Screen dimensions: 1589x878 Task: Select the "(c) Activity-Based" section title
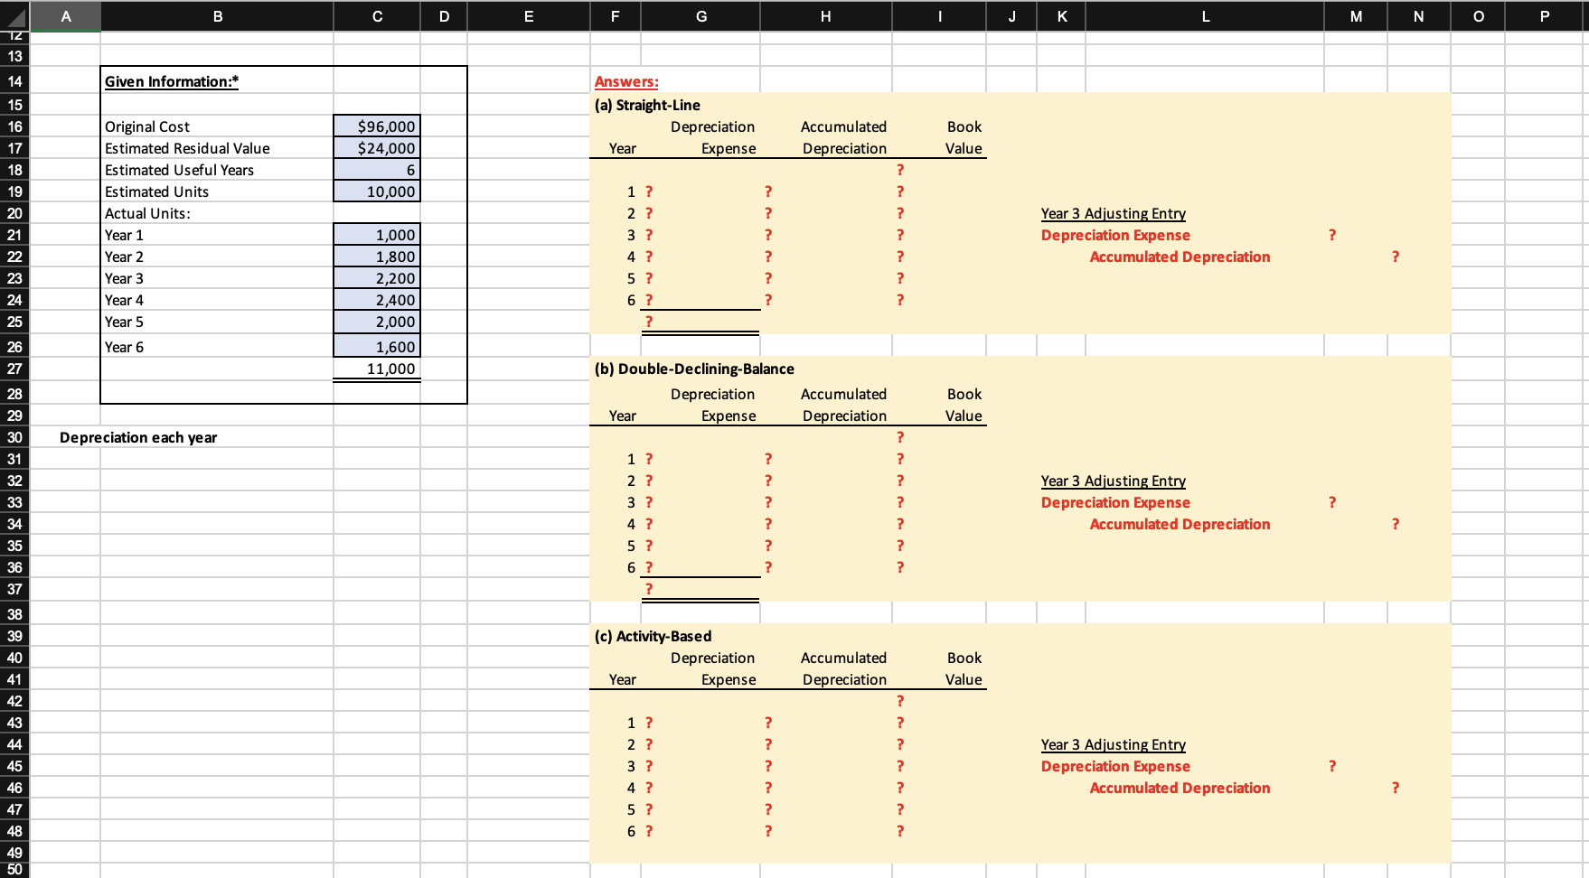click(653, 636)
